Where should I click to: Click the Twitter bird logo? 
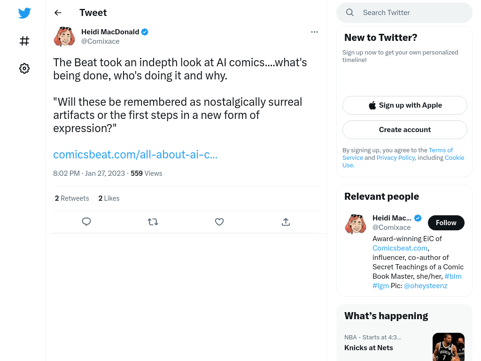(24, 13)
